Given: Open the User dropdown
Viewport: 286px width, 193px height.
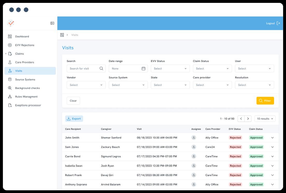Looking at the screenshot, I should point(254,68).
